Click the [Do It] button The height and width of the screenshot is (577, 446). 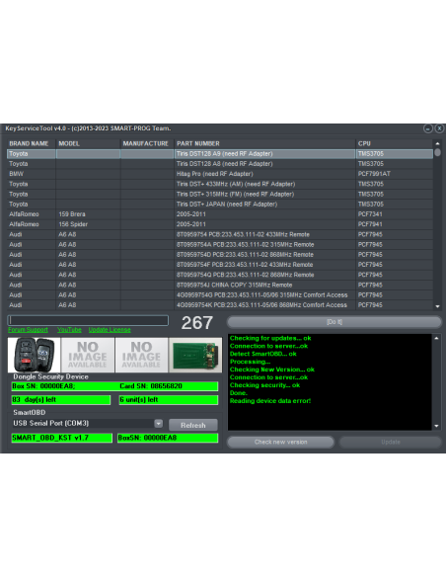point(334,322)
